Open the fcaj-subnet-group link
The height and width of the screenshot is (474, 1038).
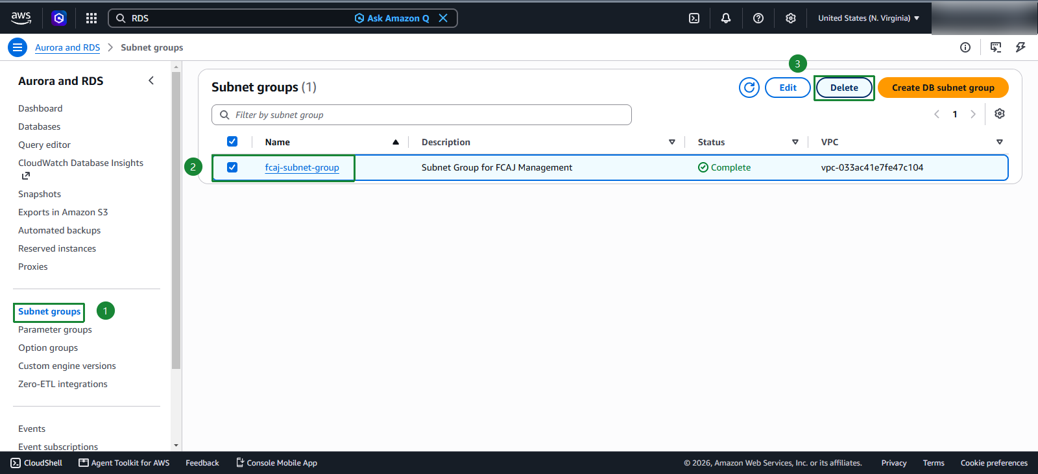click(302, 167)
